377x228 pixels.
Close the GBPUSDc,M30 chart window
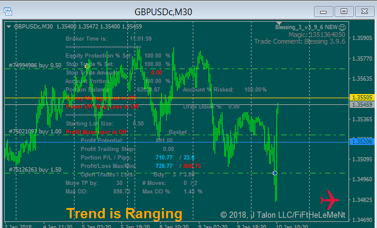pos(365,12)
